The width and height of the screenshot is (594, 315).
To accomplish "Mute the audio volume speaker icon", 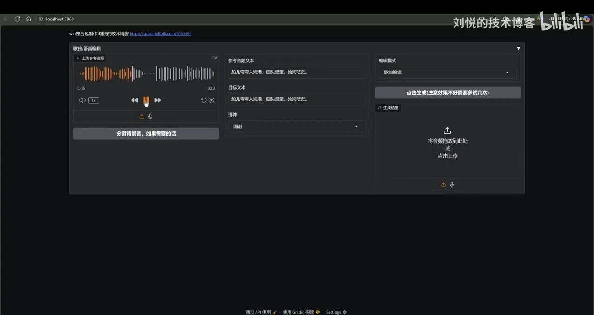I will (x=82, y=100).
